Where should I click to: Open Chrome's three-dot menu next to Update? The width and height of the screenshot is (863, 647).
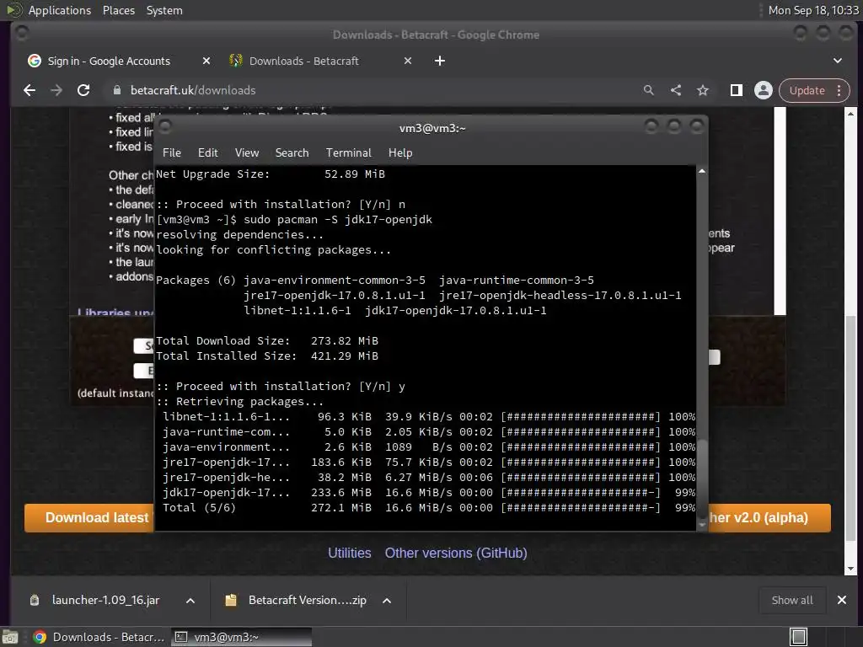839,90
